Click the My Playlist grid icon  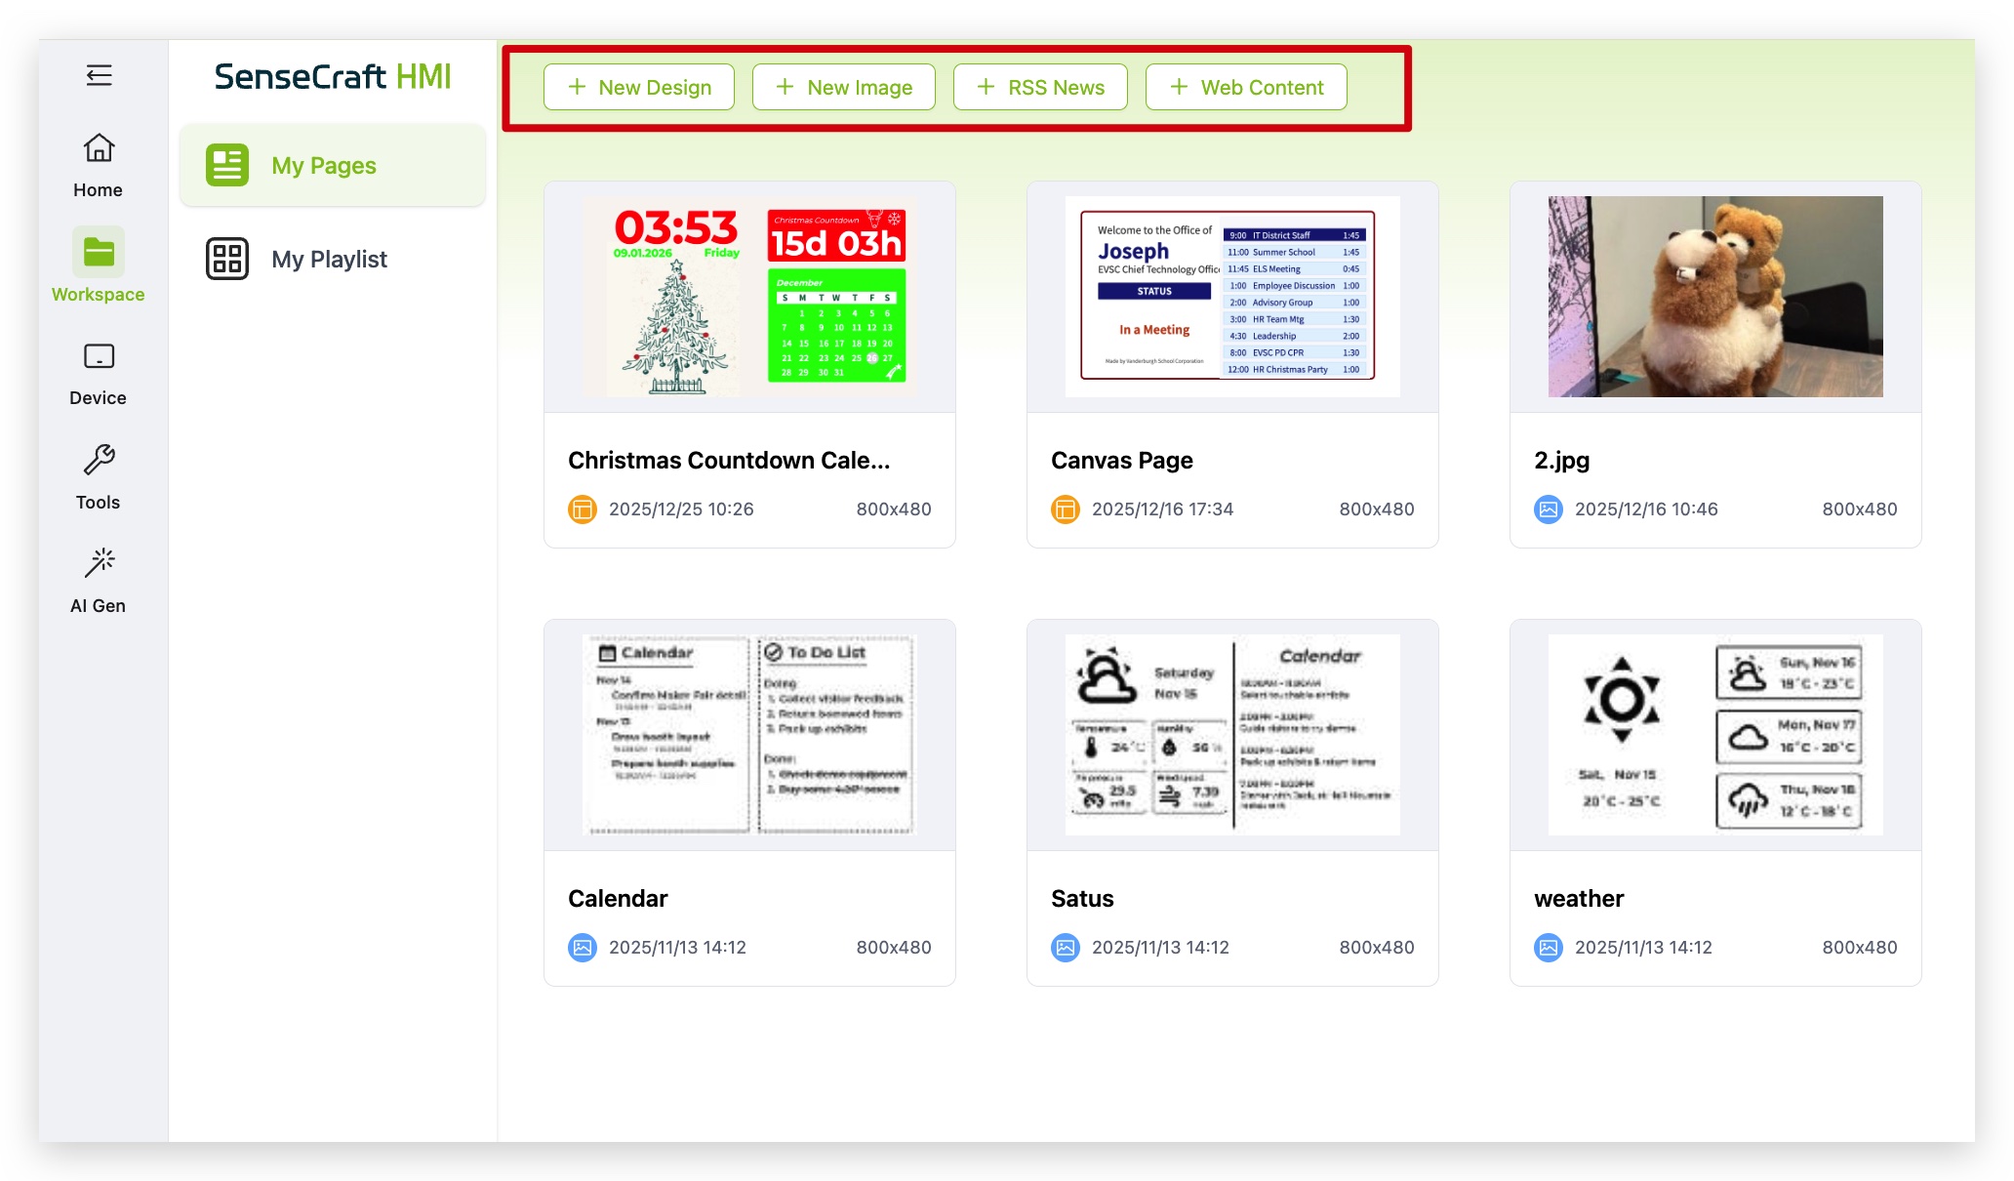tap(226, 259)
